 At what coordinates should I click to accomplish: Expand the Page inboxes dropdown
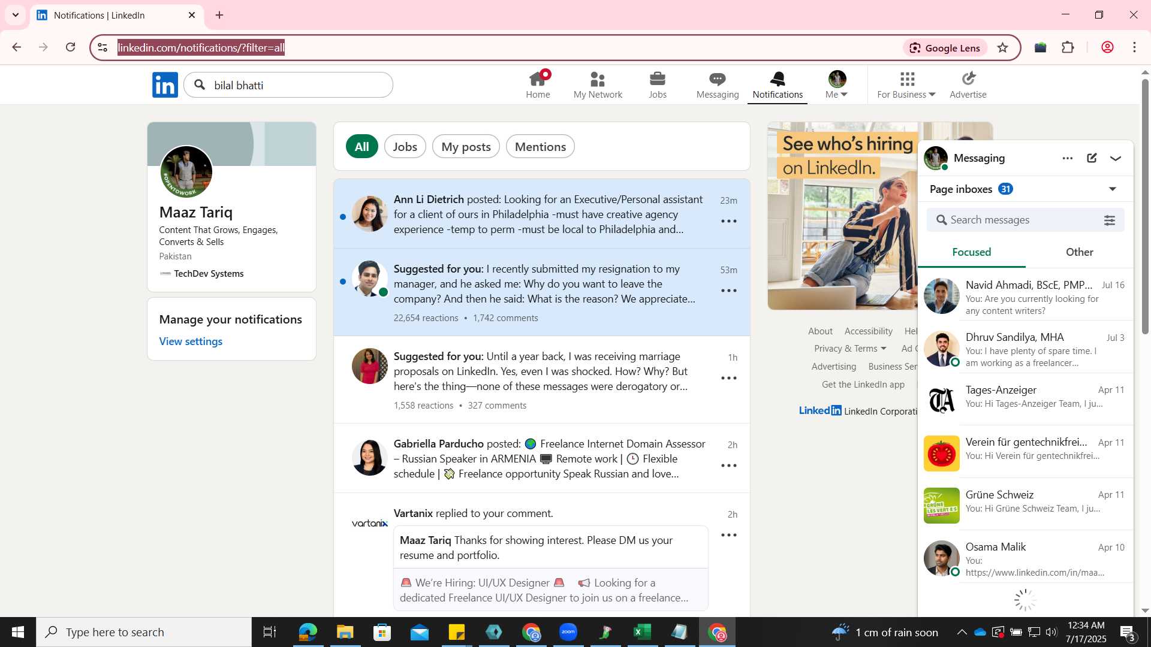[1113, 189]
